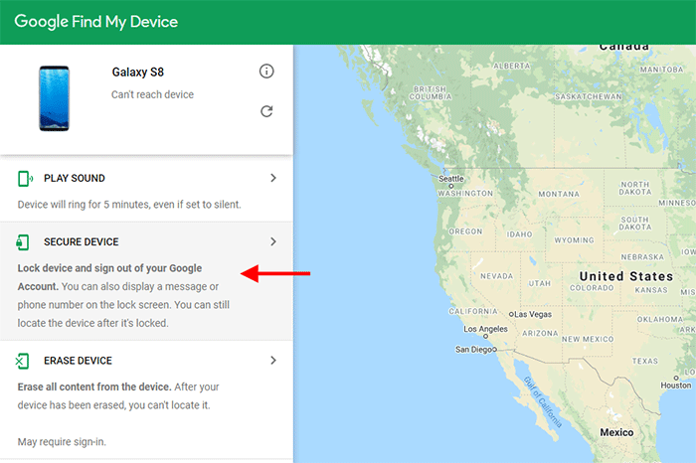Click the NEVADA label on map
The width and height of the screenshot is (696, 463).
tap(497, 276)
